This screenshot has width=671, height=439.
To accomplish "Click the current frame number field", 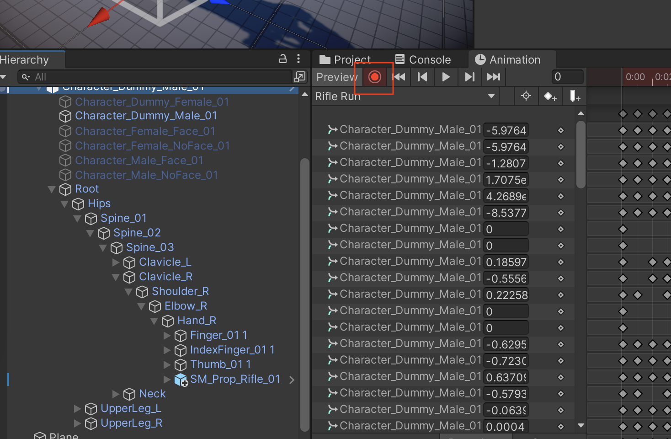I will coord(567,77).
